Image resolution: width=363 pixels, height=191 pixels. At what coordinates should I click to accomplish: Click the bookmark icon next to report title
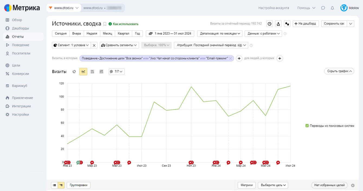point(105,24)
